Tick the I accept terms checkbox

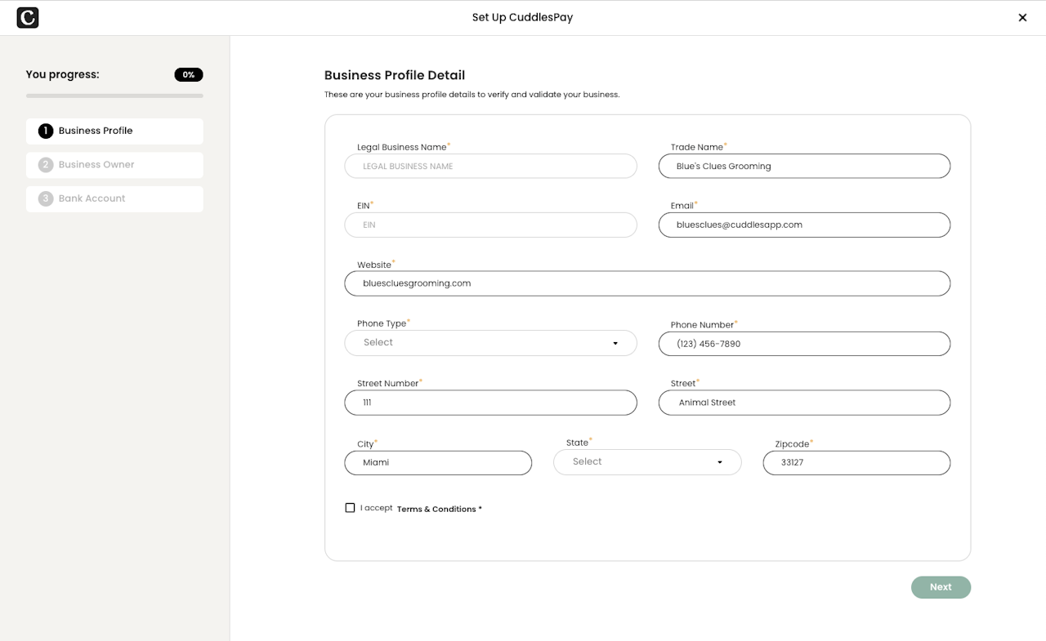point(350,508)
